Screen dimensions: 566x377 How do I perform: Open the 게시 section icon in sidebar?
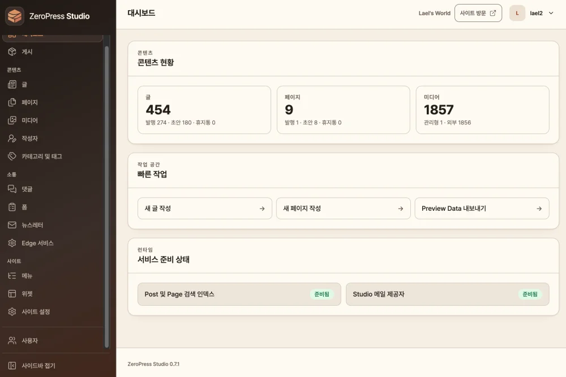[x=12, y=51]
